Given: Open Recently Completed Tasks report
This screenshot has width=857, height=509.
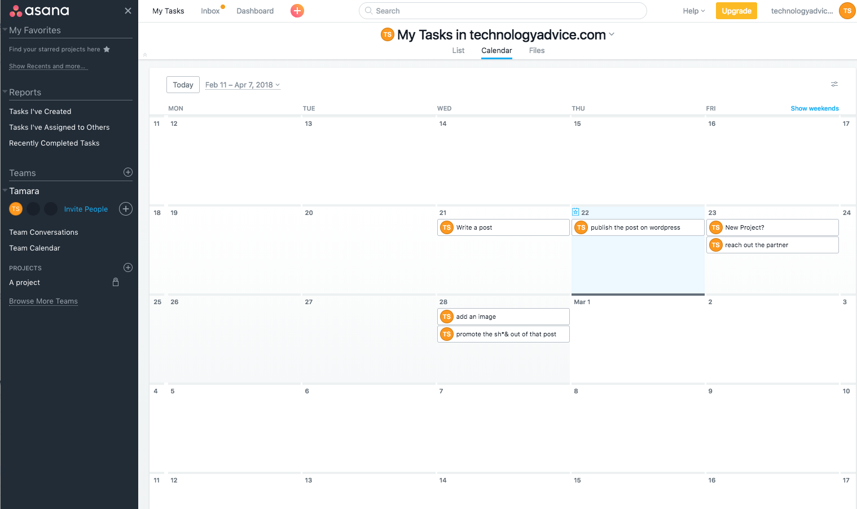Looking at the screenshot, I should point(54,143).
